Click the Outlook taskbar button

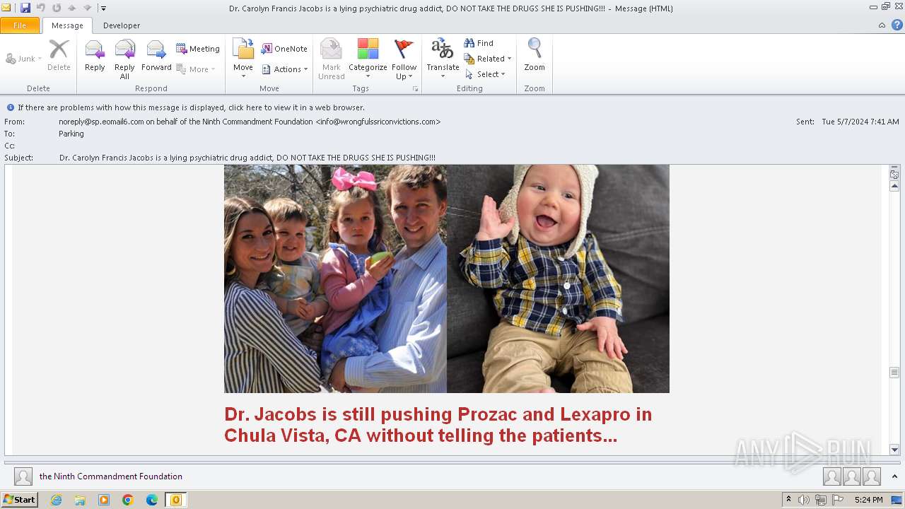point(175,500)
